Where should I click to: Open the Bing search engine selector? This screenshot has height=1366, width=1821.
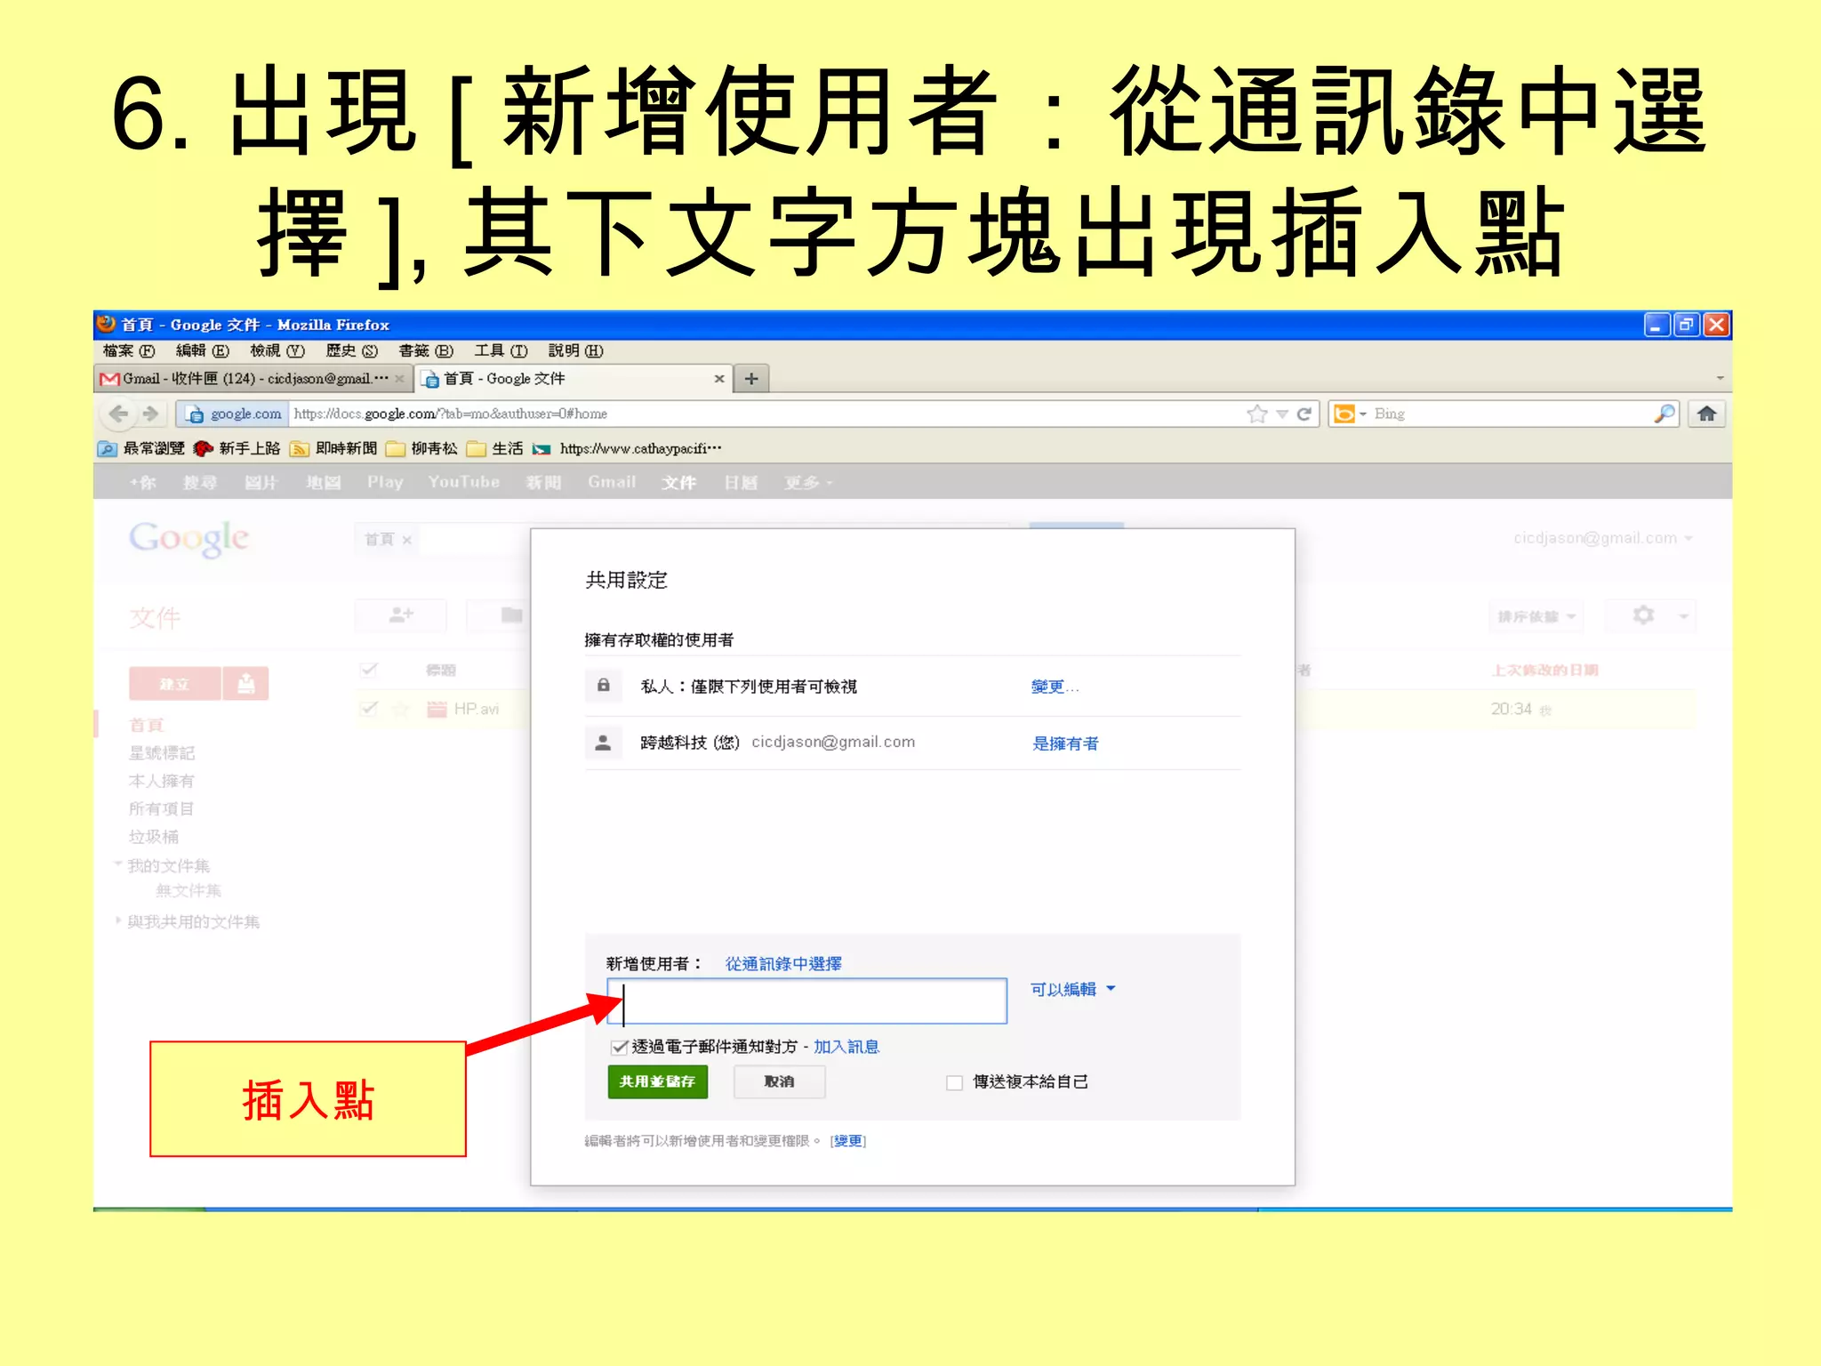(1350, 414)
